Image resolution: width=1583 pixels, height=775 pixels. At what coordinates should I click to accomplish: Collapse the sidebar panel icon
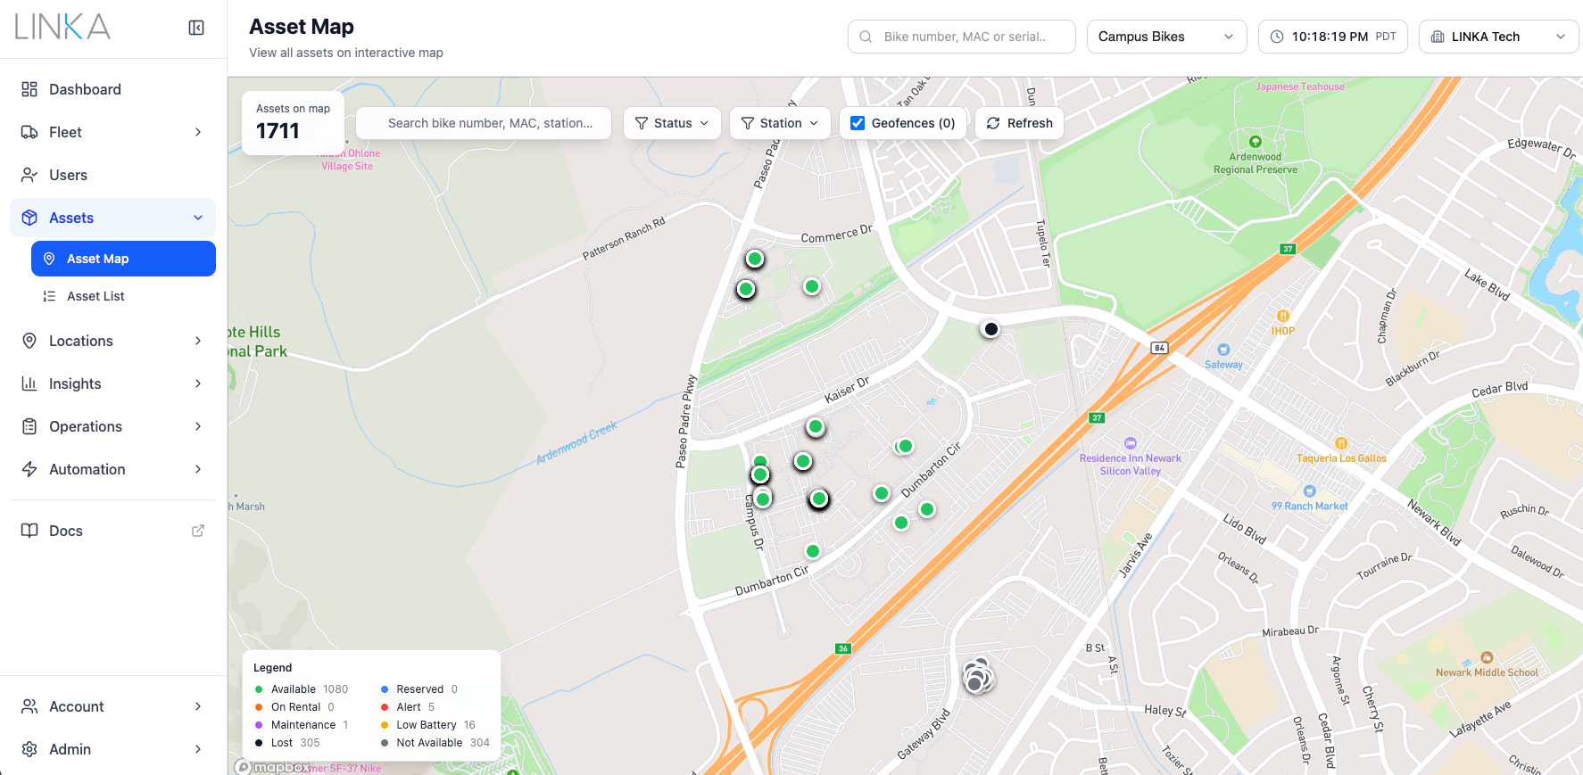click(x=196, y=28)
